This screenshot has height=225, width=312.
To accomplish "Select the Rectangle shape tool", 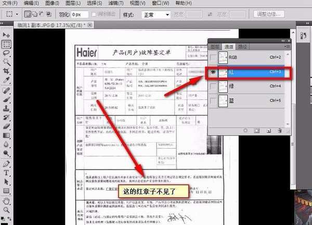I will [x=6, y=191].
